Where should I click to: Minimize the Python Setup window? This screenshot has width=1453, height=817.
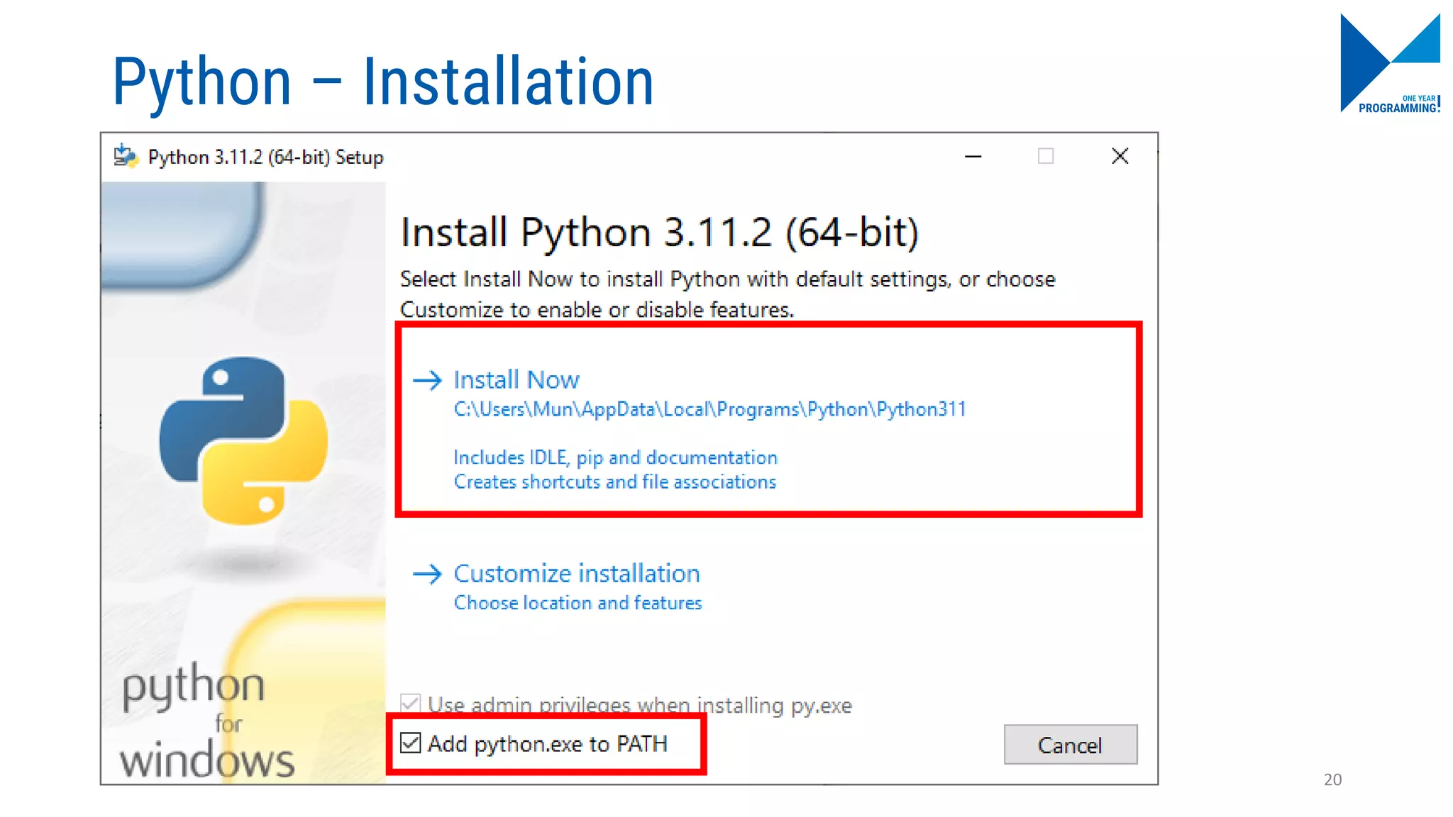(973, 156)
